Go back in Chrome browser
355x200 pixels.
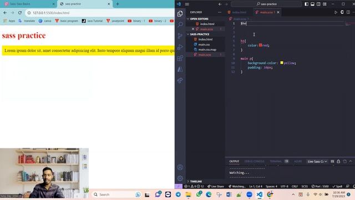pyautogui.click(x=5, y=13)
